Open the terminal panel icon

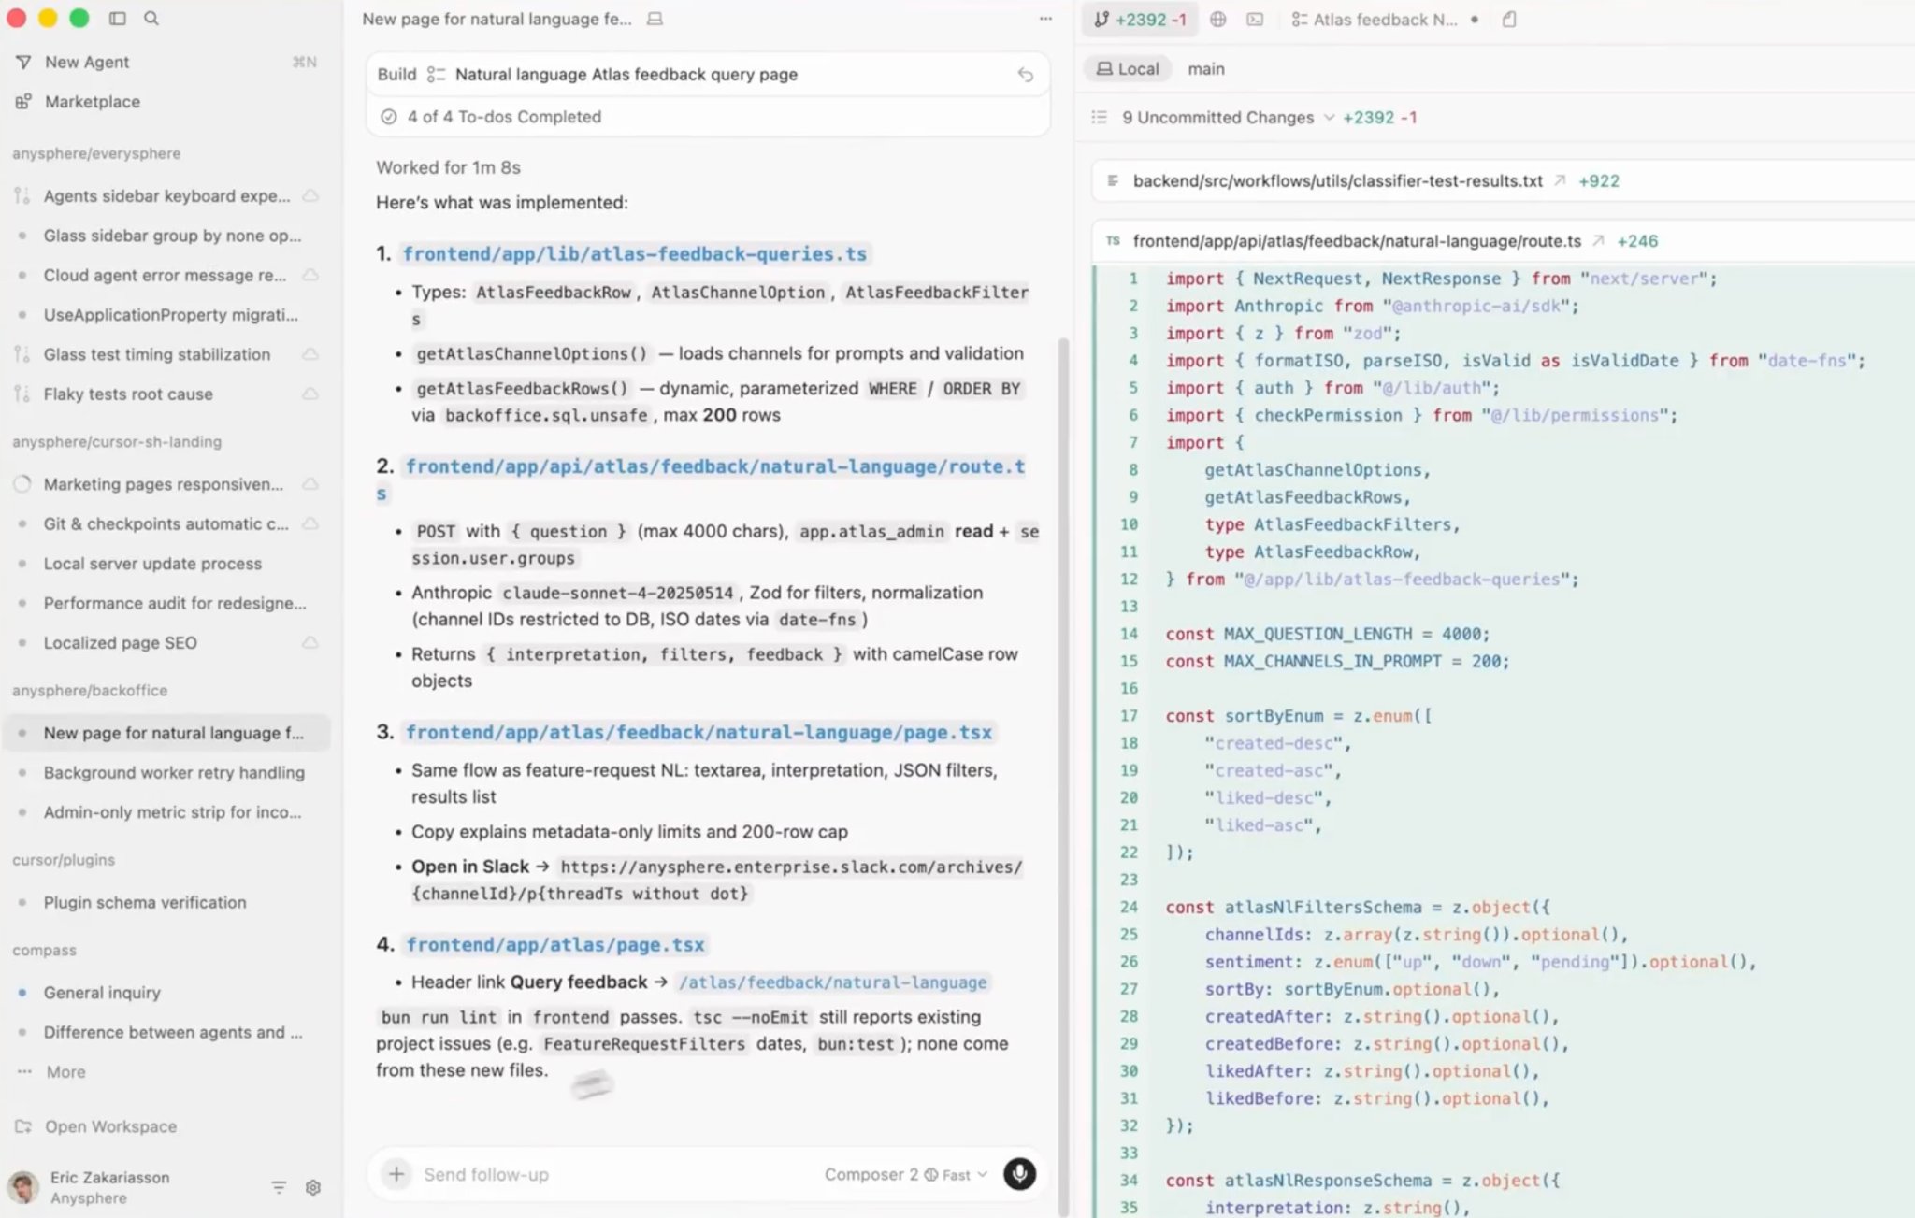tap(1255, 19)
